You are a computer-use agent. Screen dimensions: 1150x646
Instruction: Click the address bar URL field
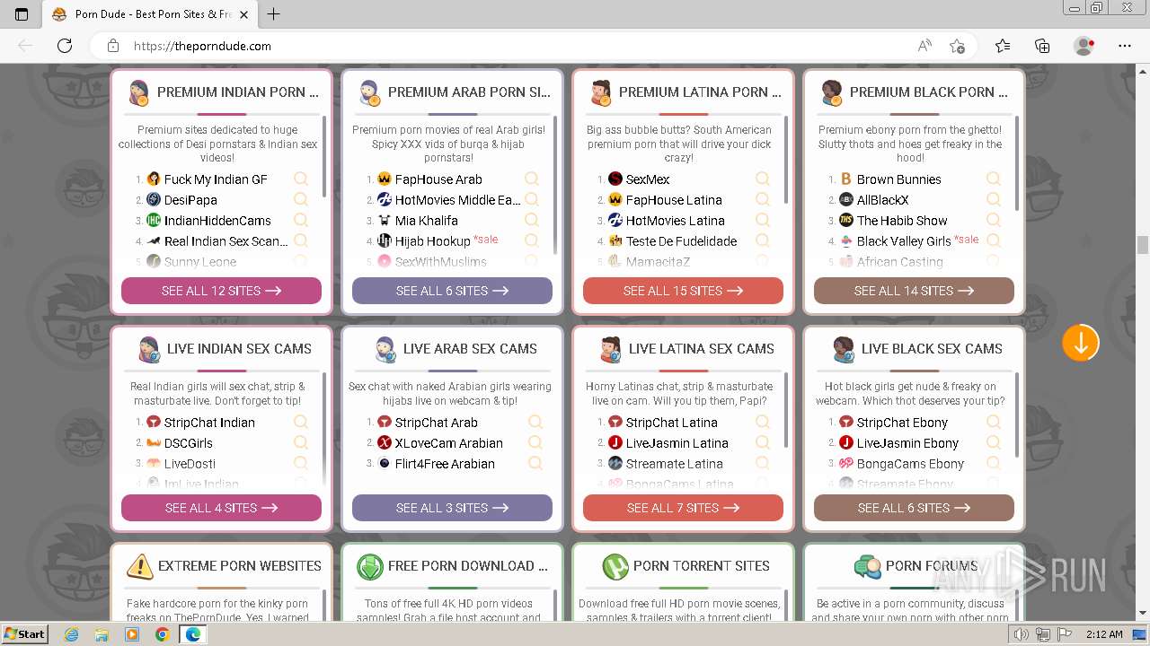[x=521, y=46]
